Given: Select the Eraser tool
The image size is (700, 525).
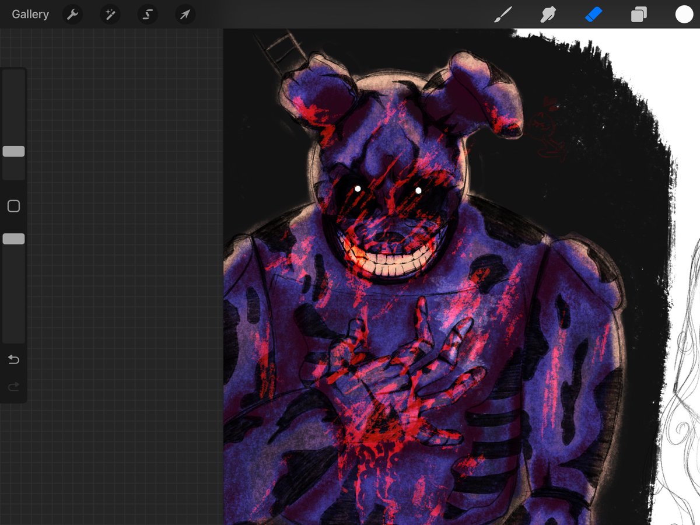Looking at the screenshot, I should pos(593,15).
